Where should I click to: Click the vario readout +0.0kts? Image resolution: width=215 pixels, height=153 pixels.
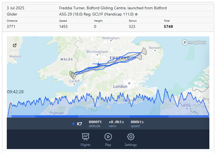coord(116,122)
